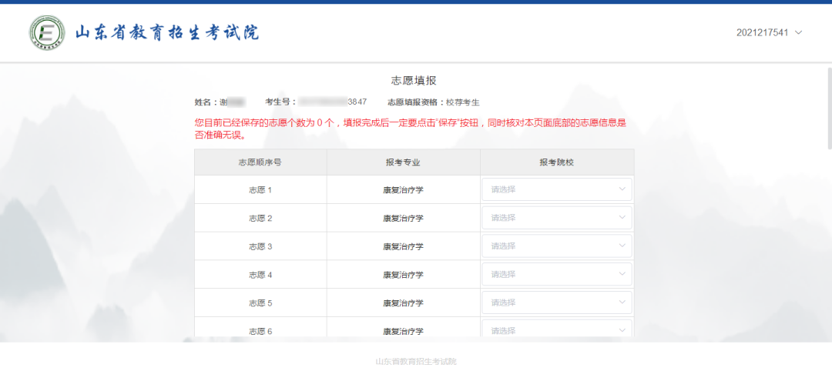This screenshot has height=381, width=832.
Task: Open the 报考院校 dropdown for 志愿 1
Action: point(557,189)
